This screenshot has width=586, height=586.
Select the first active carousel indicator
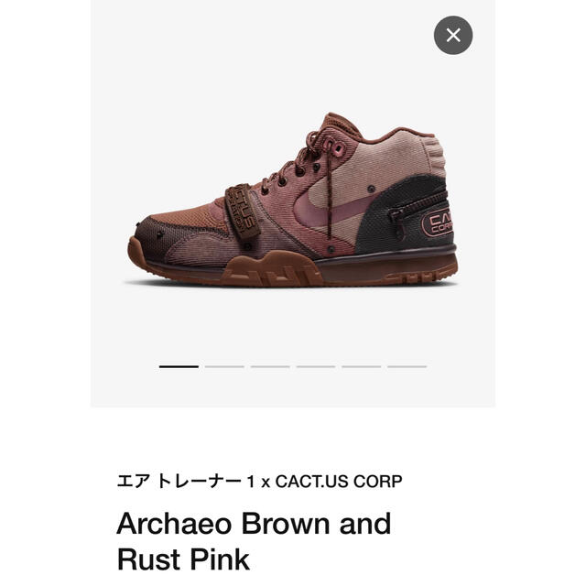click(179, 366)
